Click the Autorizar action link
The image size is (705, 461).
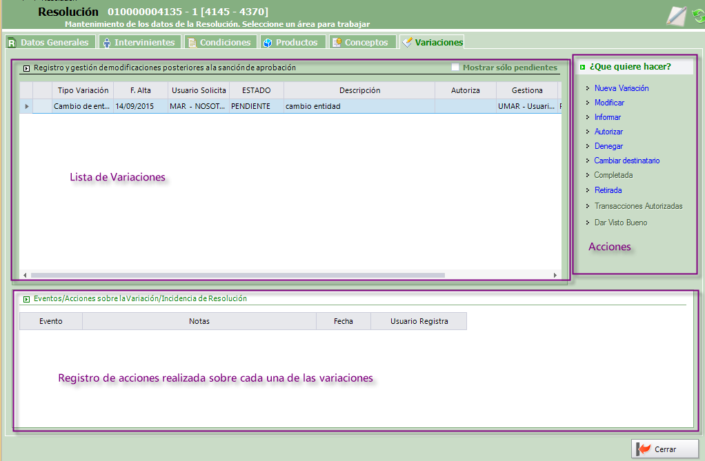[608, 131]
